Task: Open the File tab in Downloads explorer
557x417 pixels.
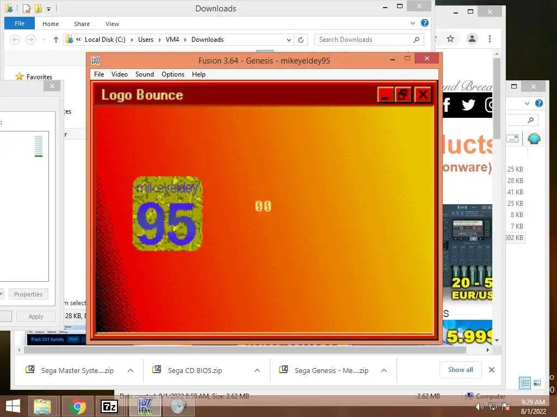Action: point(20,23)
